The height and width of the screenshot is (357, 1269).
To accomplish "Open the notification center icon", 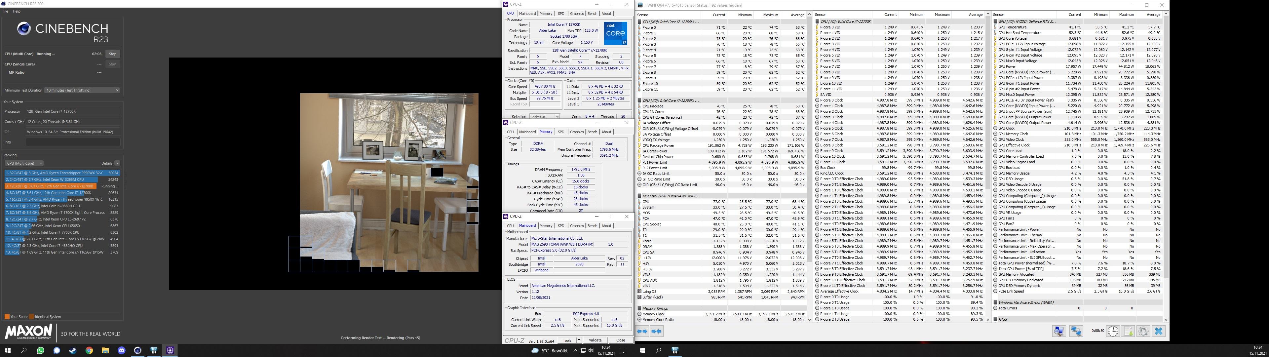I will coord(624,351).
